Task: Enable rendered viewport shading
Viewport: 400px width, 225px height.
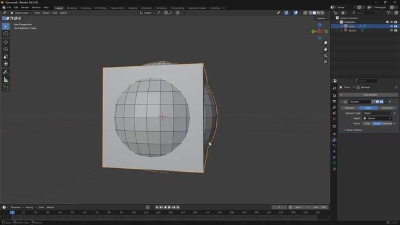Action: pos(322,13)
